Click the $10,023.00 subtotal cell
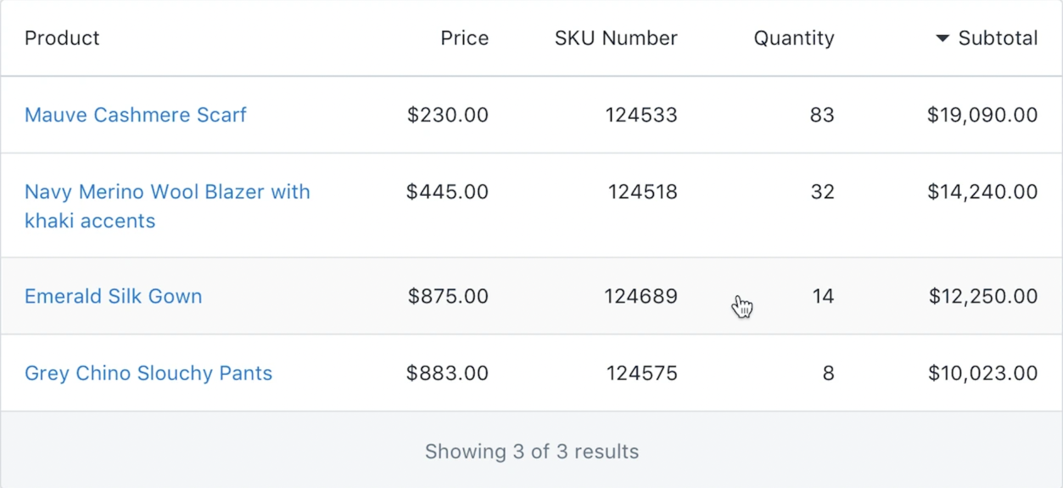The image size is (1063, 488). pos(982,373)
